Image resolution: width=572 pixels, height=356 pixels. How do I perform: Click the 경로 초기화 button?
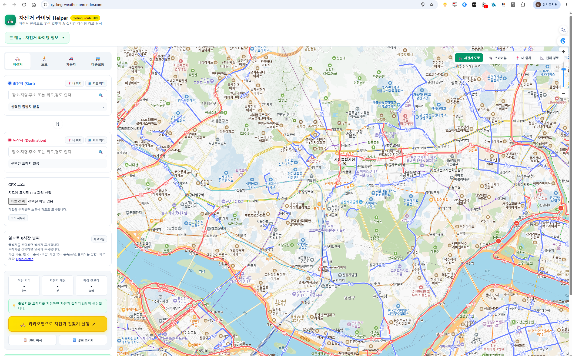click(x=83, y=340)
